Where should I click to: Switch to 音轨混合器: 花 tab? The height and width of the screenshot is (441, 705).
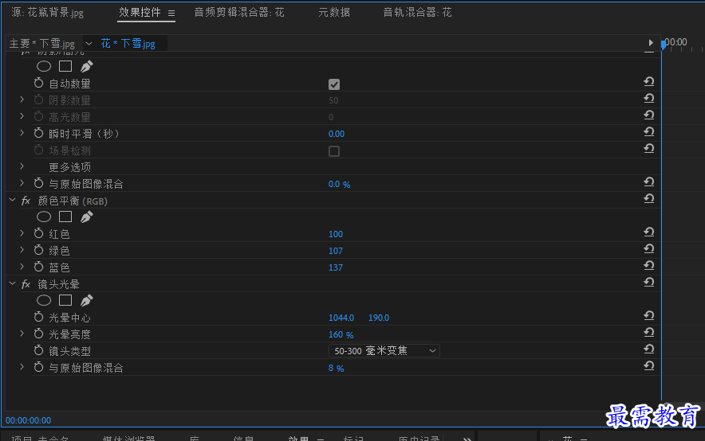417,13
